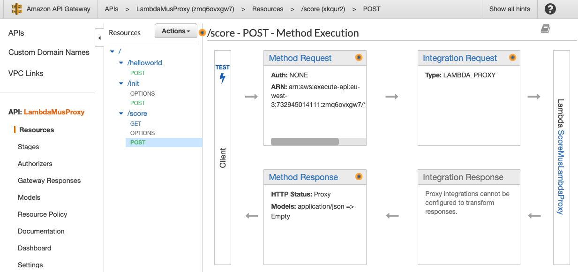Click the documentation copy icon near top right
Image resolution: width=578 pixels, height=272 pixels.
pyautogui.click(x=545, y=29)
